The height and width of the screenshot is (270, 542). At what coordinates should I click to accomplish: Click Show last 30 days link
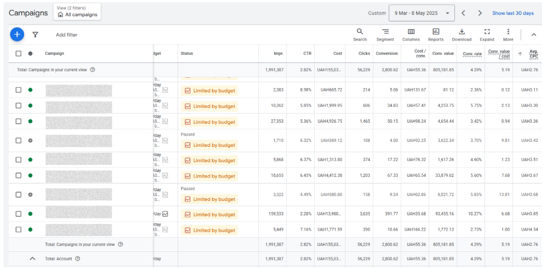click(513, 13)
